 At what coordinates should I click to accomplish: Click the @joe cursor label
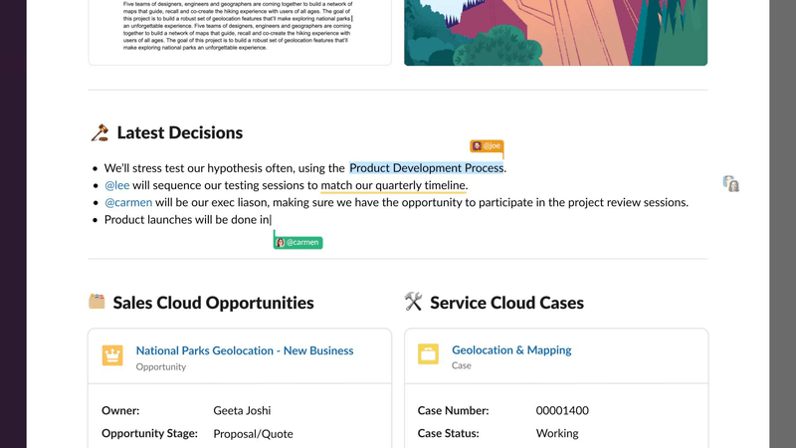click(487, 146)
